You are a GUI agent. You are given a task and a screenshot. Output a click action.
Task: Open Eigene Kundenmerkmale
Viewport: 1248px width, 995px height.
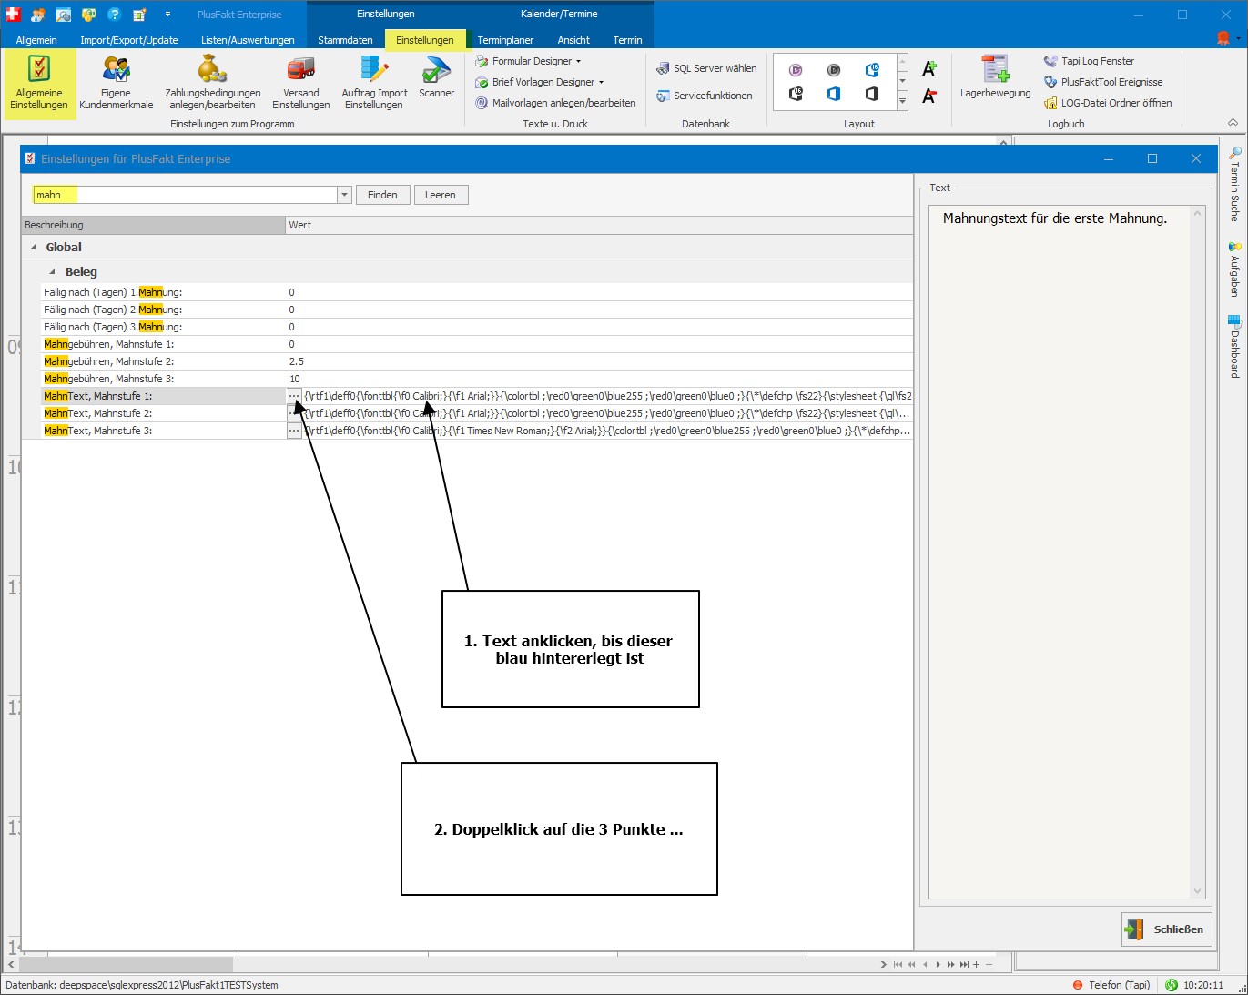tap(117, 83)
